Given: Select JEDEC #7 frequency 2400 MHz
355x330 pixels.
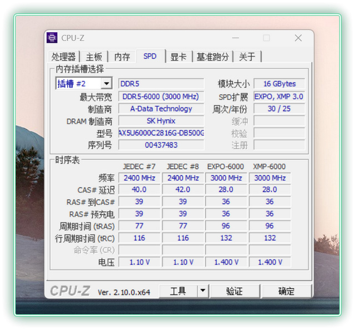Looking at the screenshot, I should click(139, 178).
